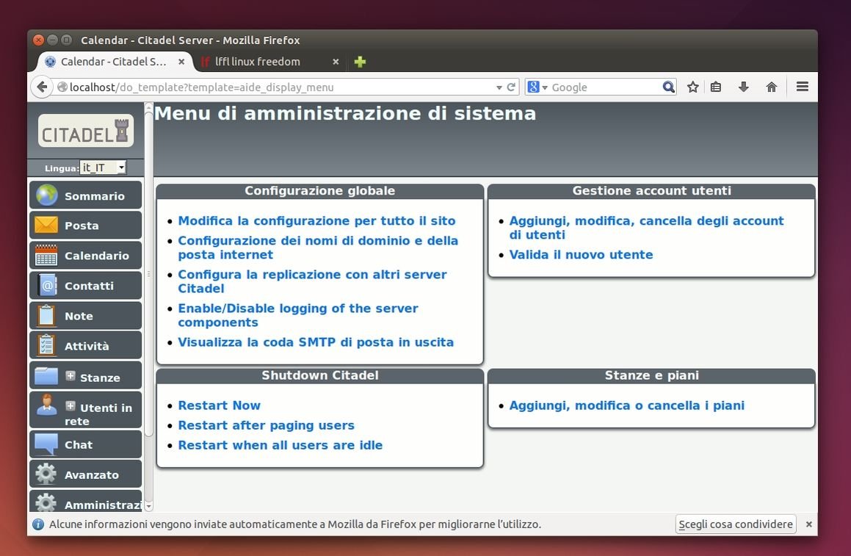
Task: Open Sommario via the globe icon
Action: pos(46,195)
